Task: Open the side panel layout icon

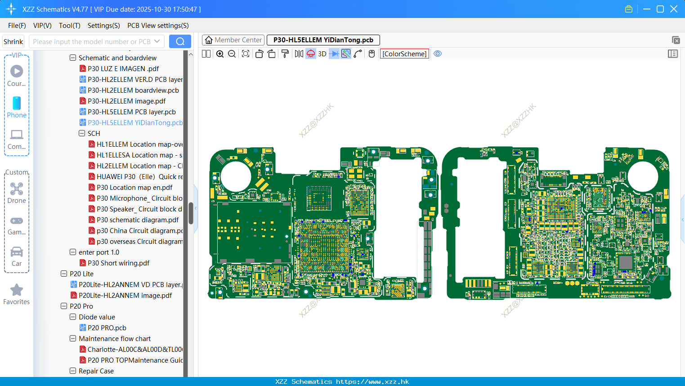Action: pos(673,54)
